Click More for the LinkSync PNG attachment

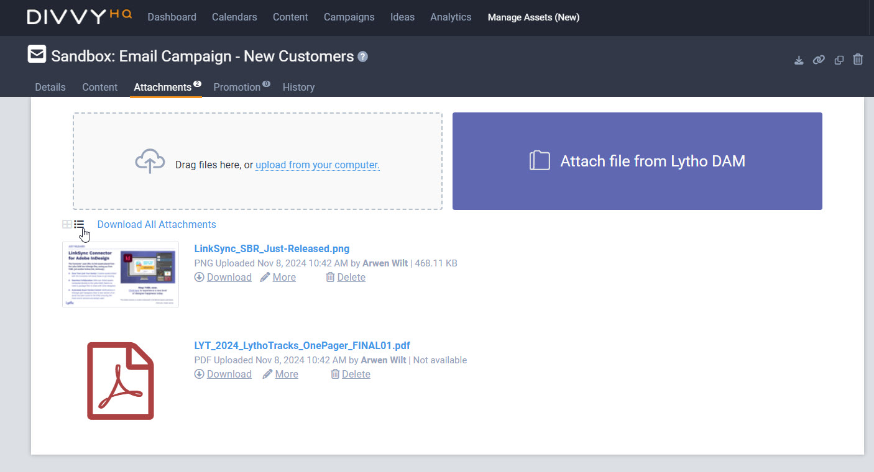(x=278, y=277)
